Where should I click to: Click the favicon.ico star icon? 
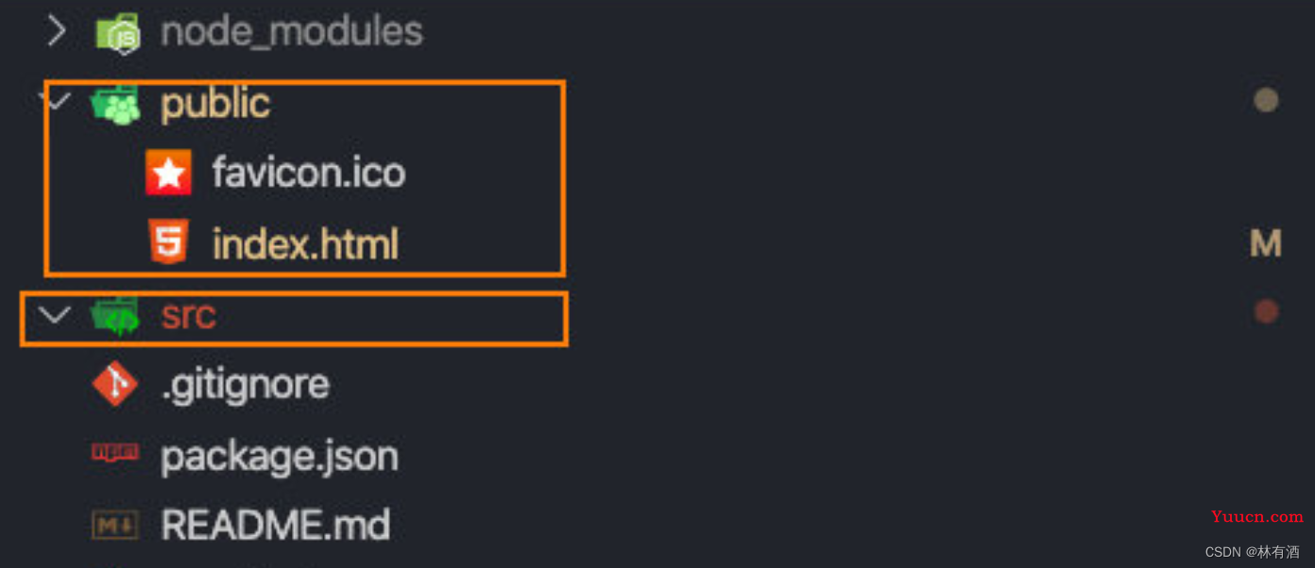169,173
